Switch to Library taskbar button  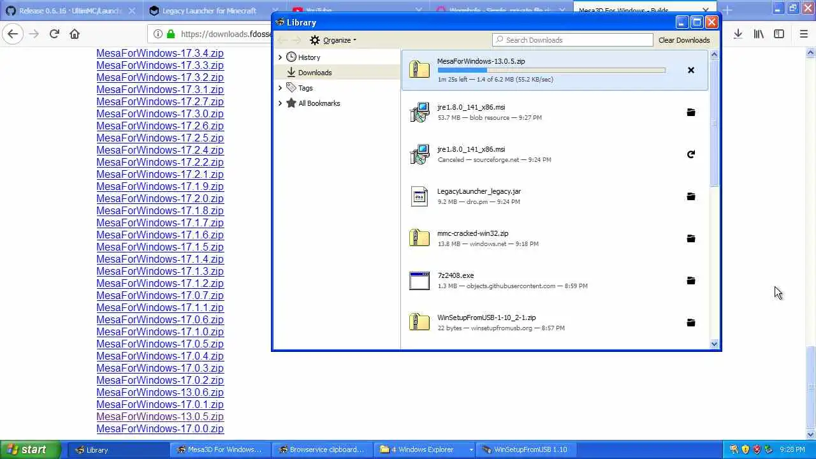119,449
